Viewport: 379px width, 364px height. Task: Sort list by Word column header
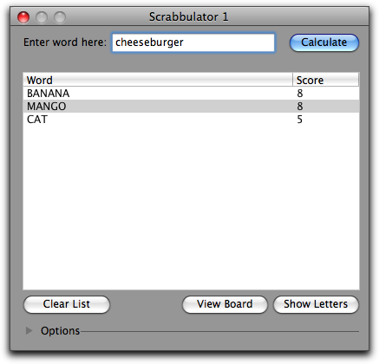point(158,80)
